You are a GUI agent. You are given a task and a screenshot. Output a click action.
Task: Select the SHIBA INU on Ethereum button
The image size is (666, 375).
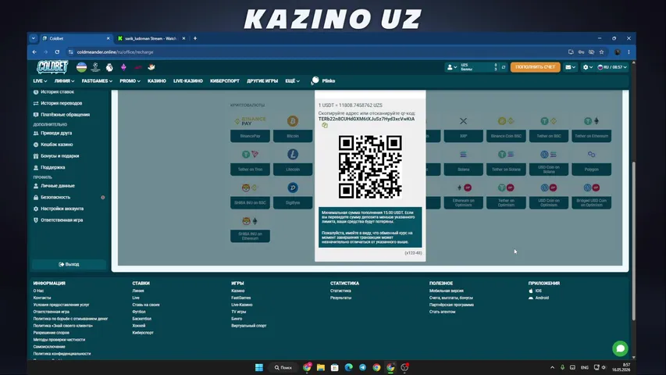click(x=250, y=236)
